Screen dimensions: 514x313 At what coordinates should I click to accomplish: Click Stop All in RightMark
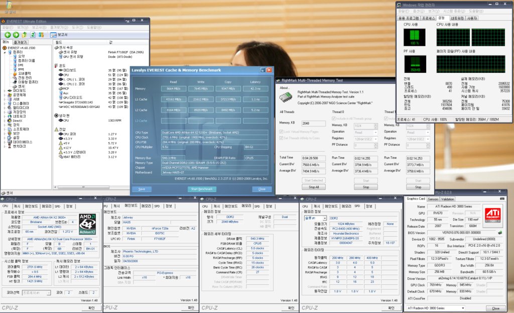click(314, 187)
